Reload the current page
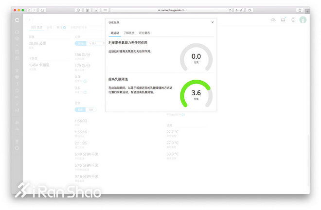Image resolution: width=321 pixels, height=210 pixels. coord(230,10)
